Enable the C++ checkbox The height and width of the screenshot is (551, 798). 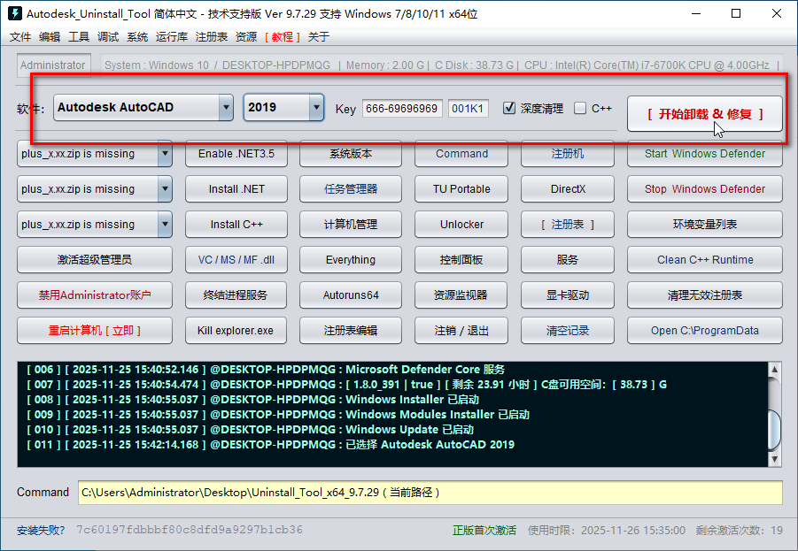(x=579, y=108)
